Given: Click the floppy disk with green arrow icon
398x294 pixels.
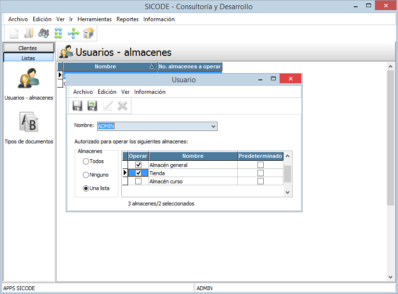Looking at the screenshot, I should 92,106.
